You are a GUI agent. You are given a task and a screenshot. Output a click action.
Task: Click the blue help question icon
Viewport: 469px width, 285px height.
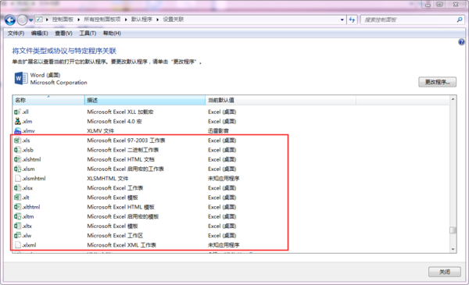click(x=461, y=42)
